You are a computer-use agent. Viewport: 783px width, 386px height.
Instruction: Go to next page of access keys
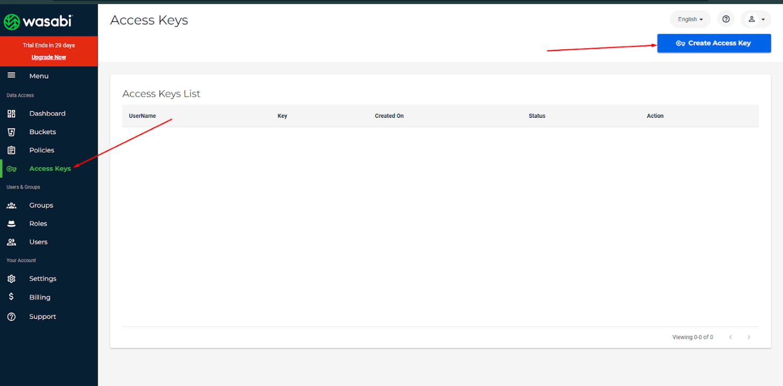click(749, 337)
